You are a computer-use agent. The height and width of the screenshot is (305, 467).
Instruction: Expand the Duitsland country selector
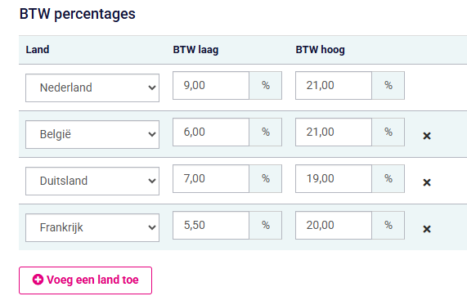click(x=92, y=181)
